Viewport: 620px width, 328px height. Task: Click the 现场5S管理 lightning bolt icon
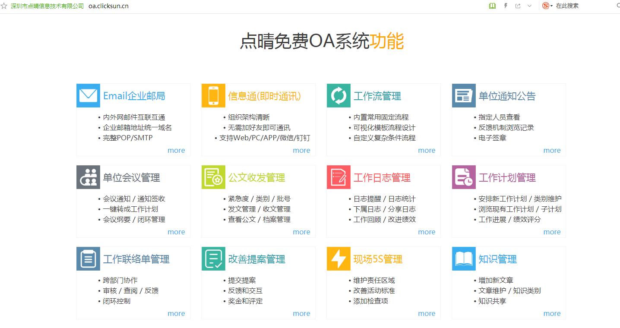point(338,259)
